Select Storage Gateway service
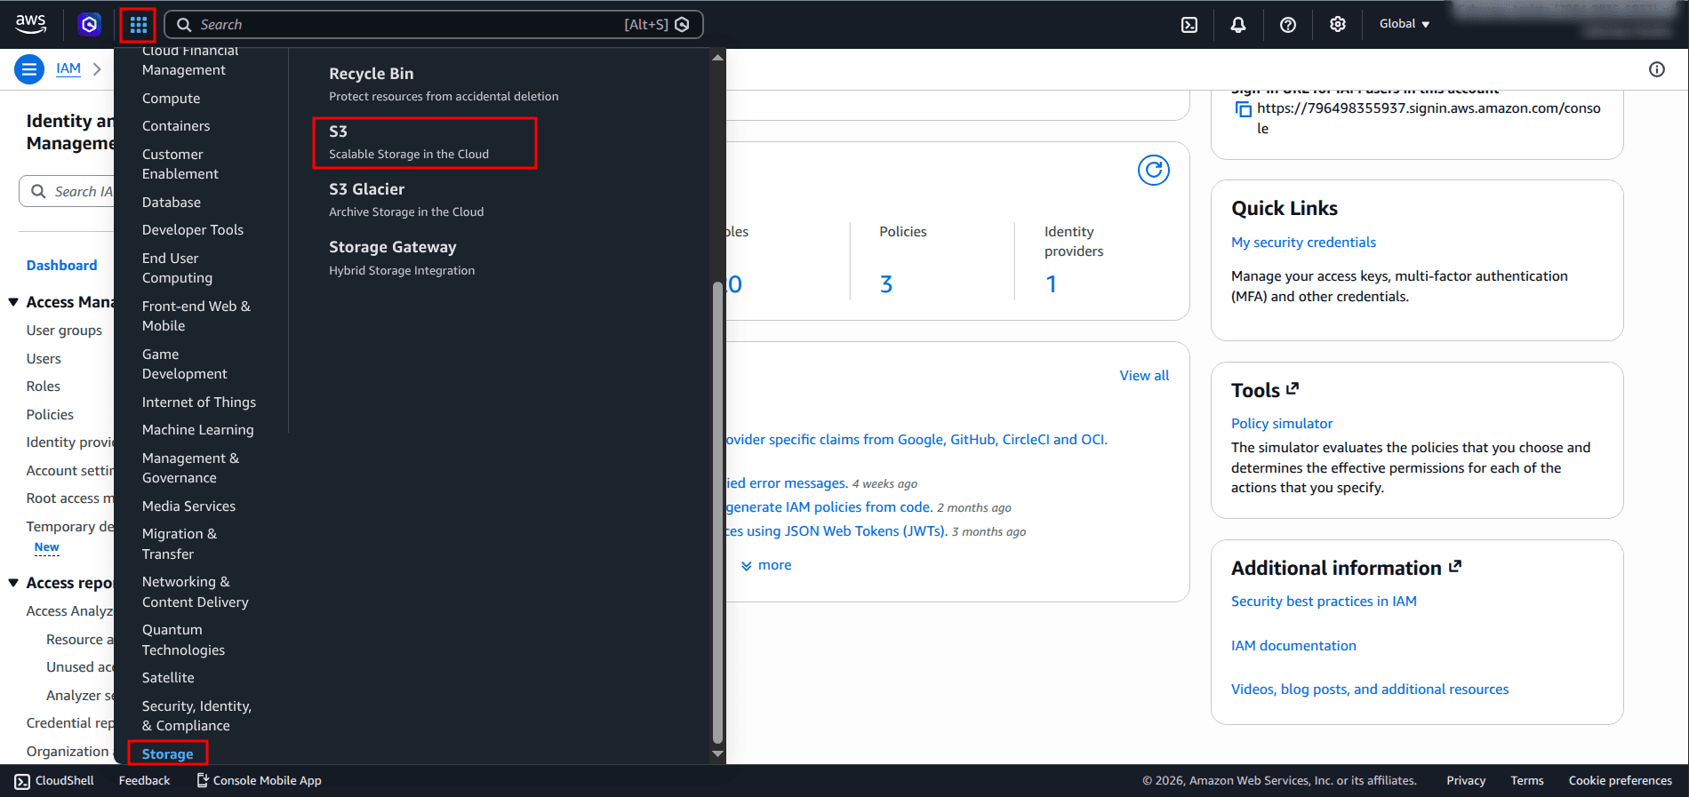 [x=402, y=258]
